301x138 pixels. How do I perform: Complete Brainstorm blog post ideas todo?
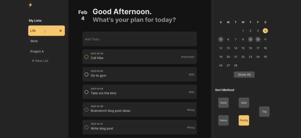(x=86, y=110)
